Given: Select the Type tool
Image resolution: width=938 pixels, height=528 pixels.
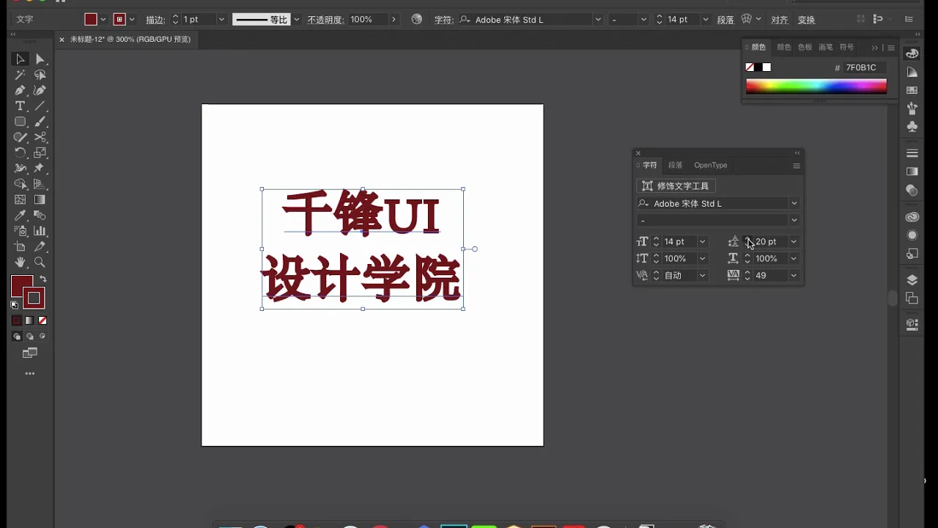Looking at the screenshot, I should point(21,106).
